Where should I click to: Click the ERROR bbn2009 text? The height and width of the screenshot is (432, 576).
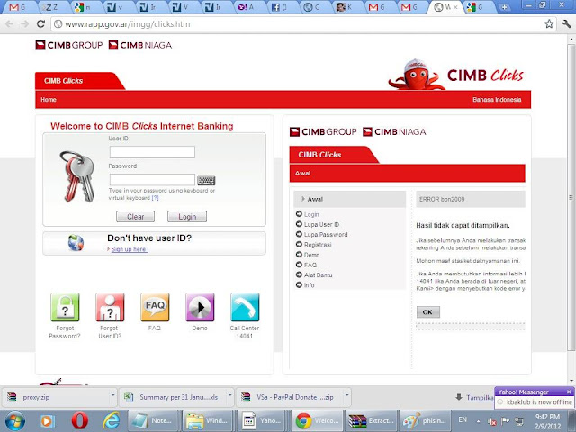pos(442,199)
